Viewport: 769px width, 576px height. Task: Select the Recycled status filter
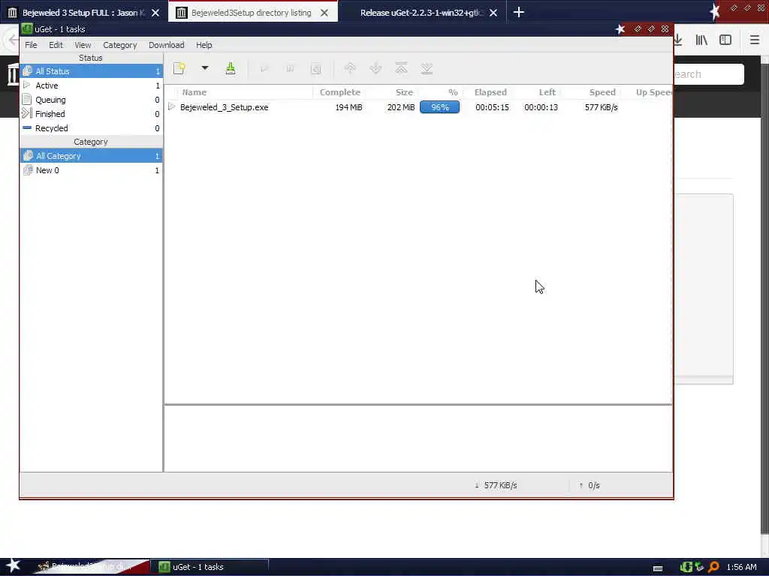point(91,127)
